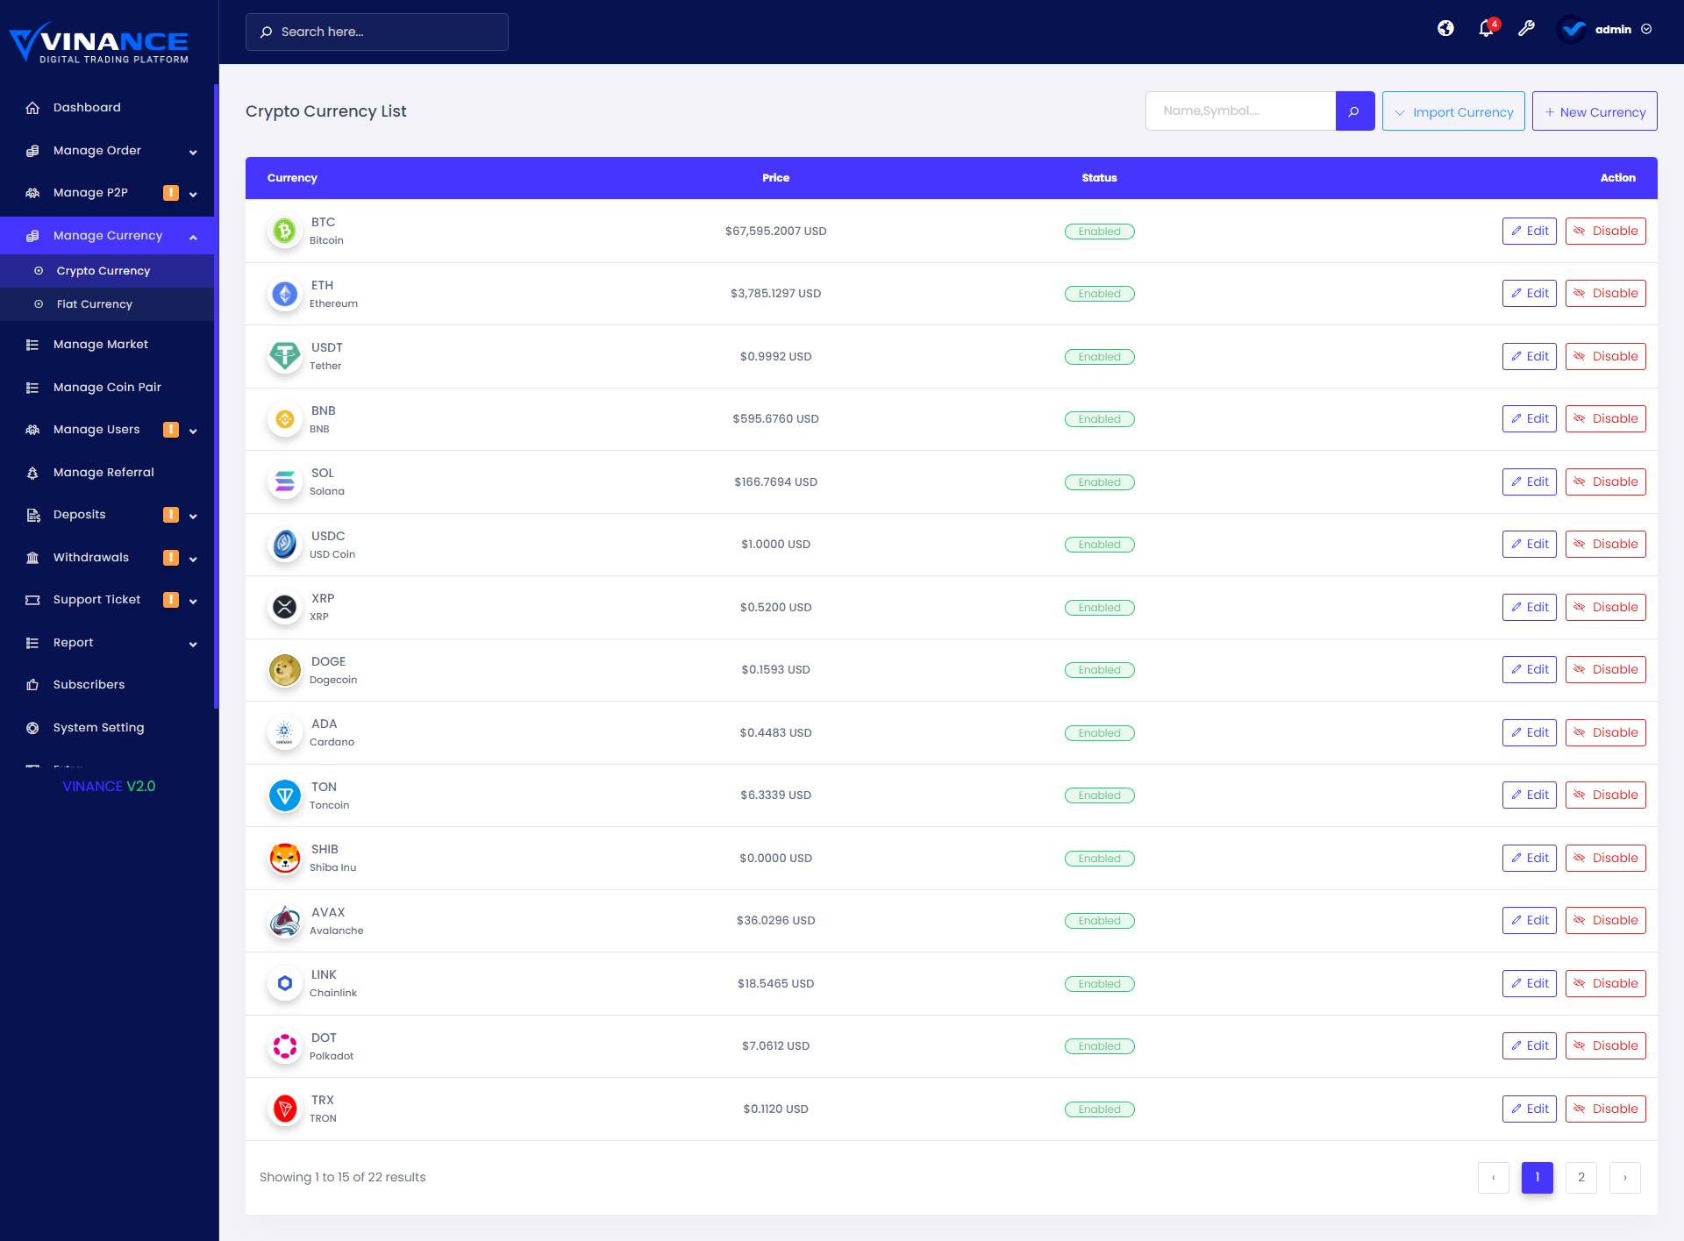Click the Chainlink coin logo
This screenshot has width=1684, height=1241.
click(284, 983)
